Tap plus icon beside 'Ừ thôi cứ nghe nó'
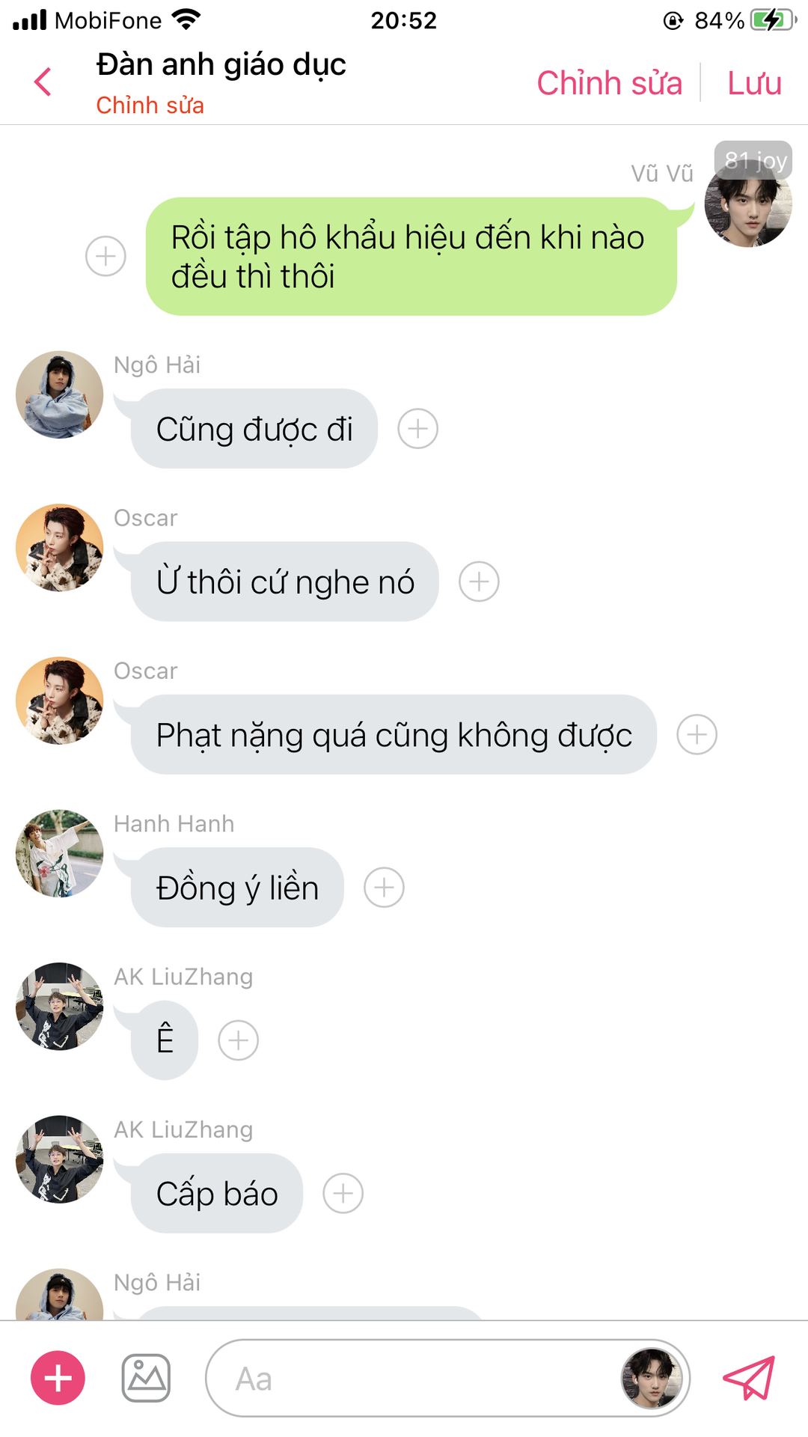 click(x=479, y=582)
